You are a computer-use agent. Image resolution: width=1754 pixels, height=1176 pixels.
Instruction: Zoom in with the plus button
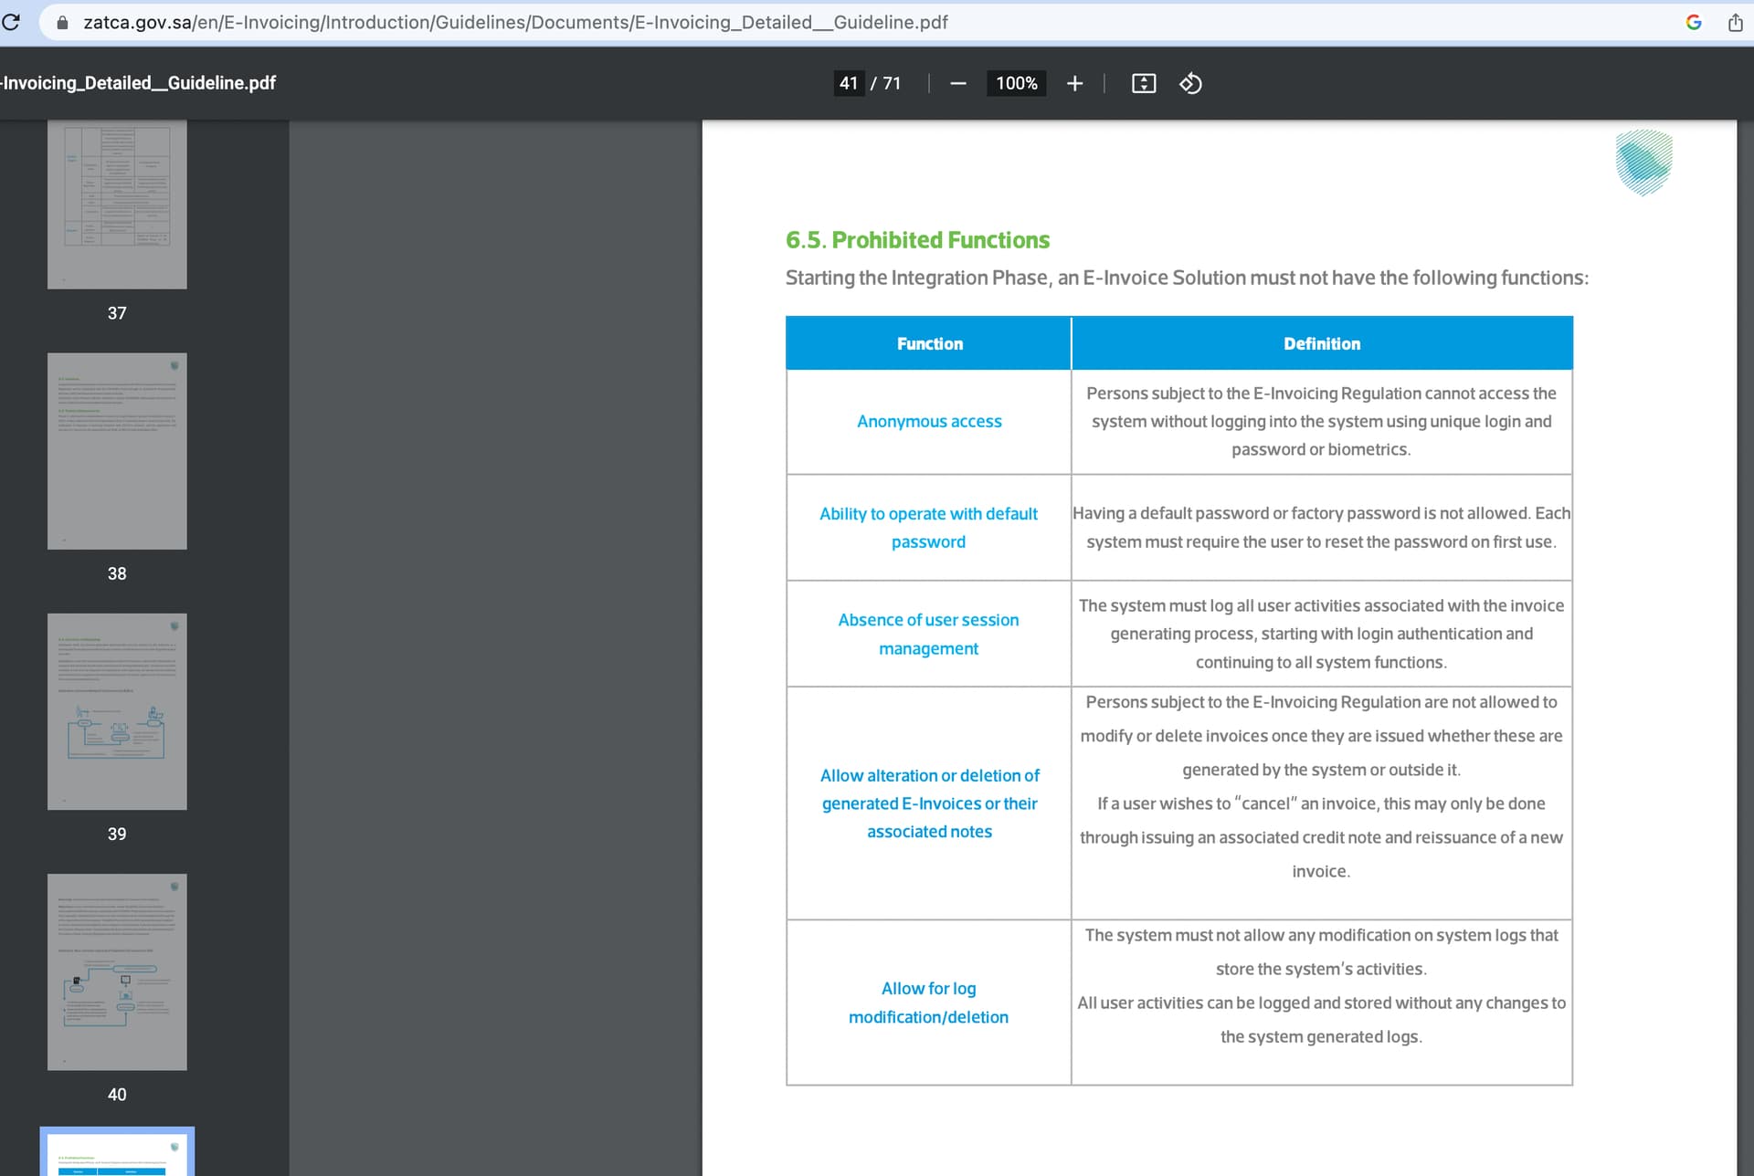coord(1074,84)
